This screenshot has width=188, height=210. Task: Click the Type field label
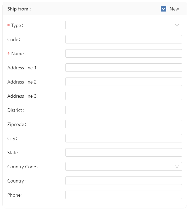(16, 25)
